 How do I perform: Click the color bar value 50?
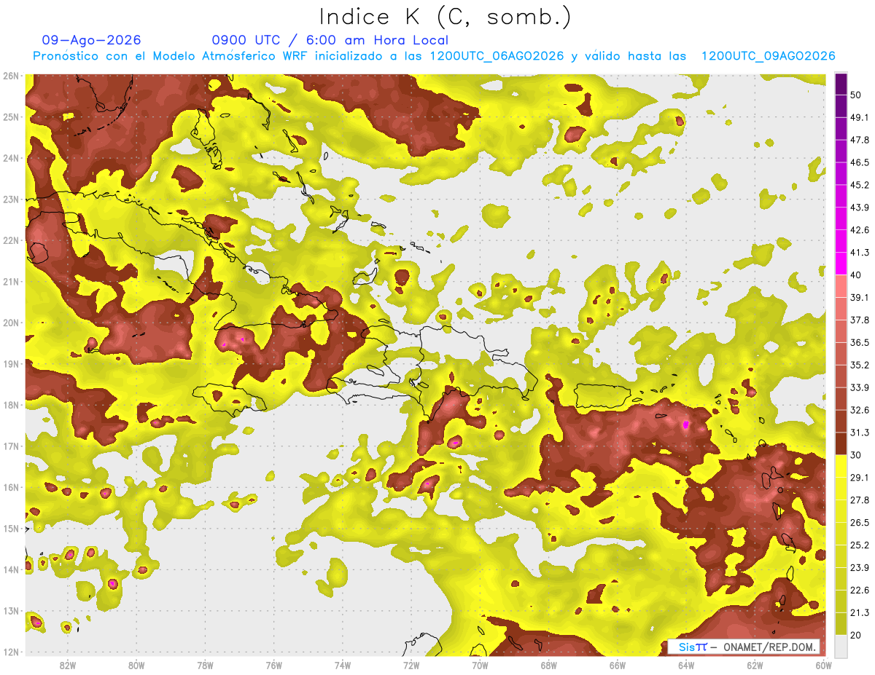[857, 95]
